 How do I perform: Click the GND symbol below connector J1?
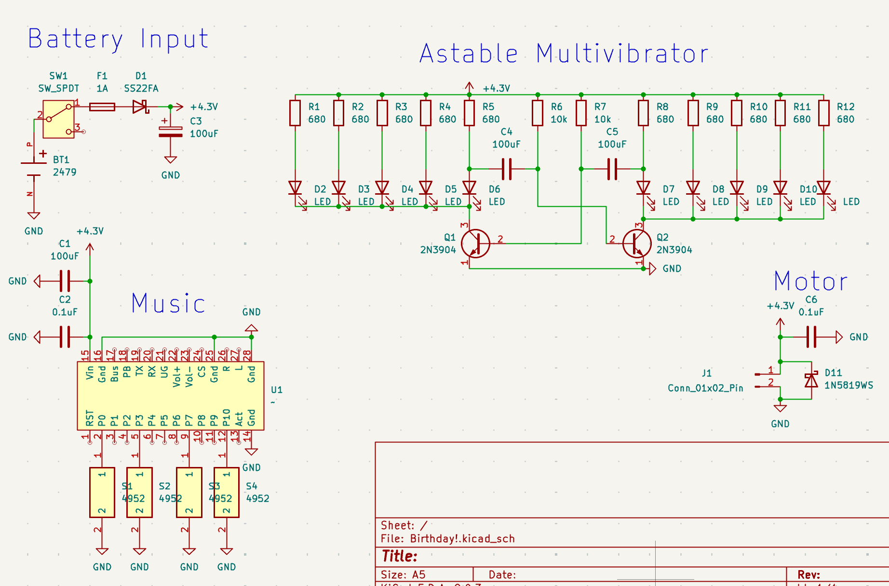tap(780, 408)
